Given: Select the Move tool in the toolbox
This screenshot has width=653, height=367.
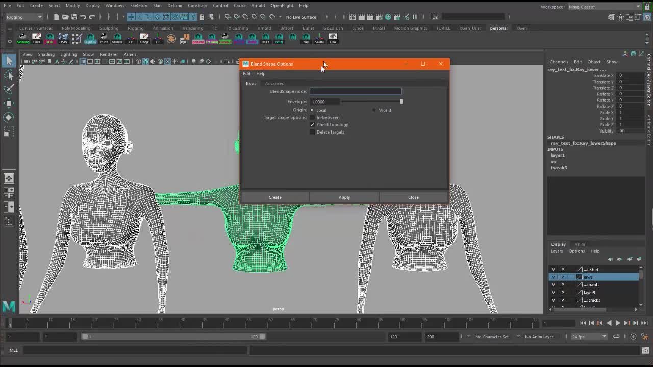Looking at the screenshot, I should (x=9, y=103).
